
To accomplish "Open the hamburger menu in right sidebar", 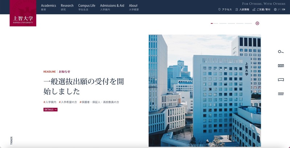I will click(281, 94).
